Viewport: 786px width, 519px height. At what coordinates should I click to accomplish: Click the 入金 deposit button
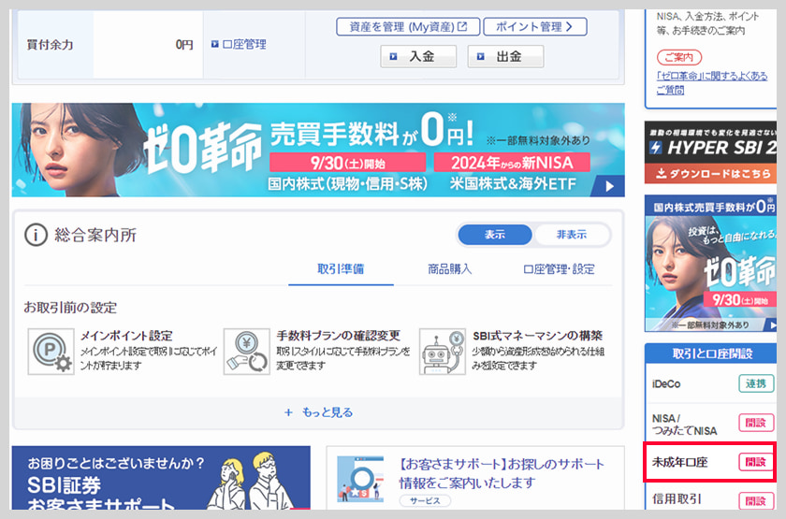(418, 56)
